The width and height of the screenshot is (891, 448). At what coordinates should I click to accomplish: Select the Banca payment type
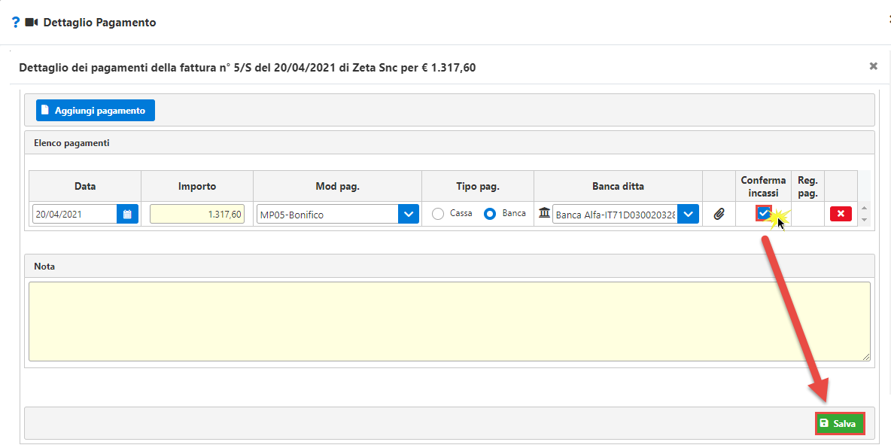(490, 214)
